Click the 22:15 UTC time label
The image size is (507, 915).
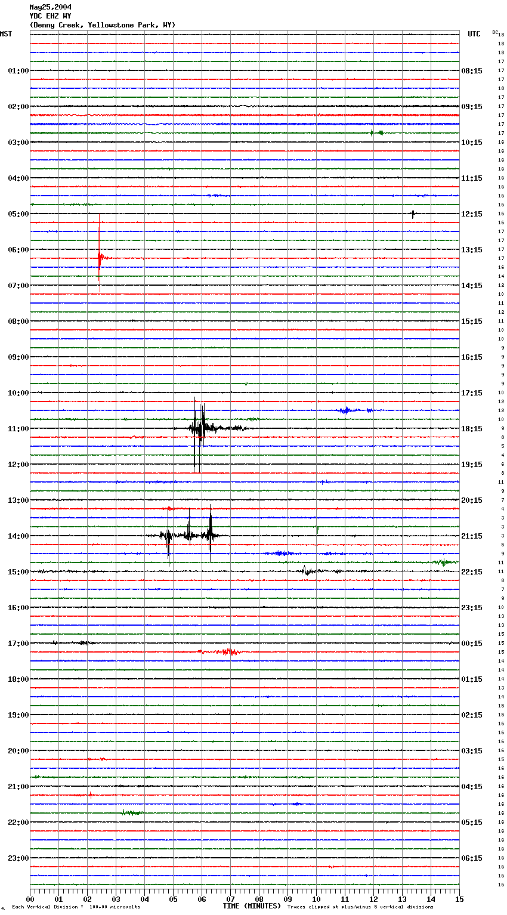(472, 572)
